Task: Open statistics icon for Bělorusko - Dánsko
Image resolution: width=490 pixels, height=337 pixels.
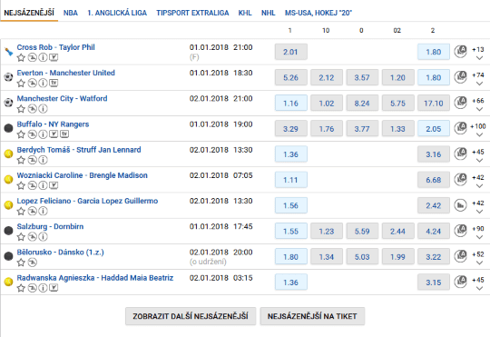Action: click(32, 263)
